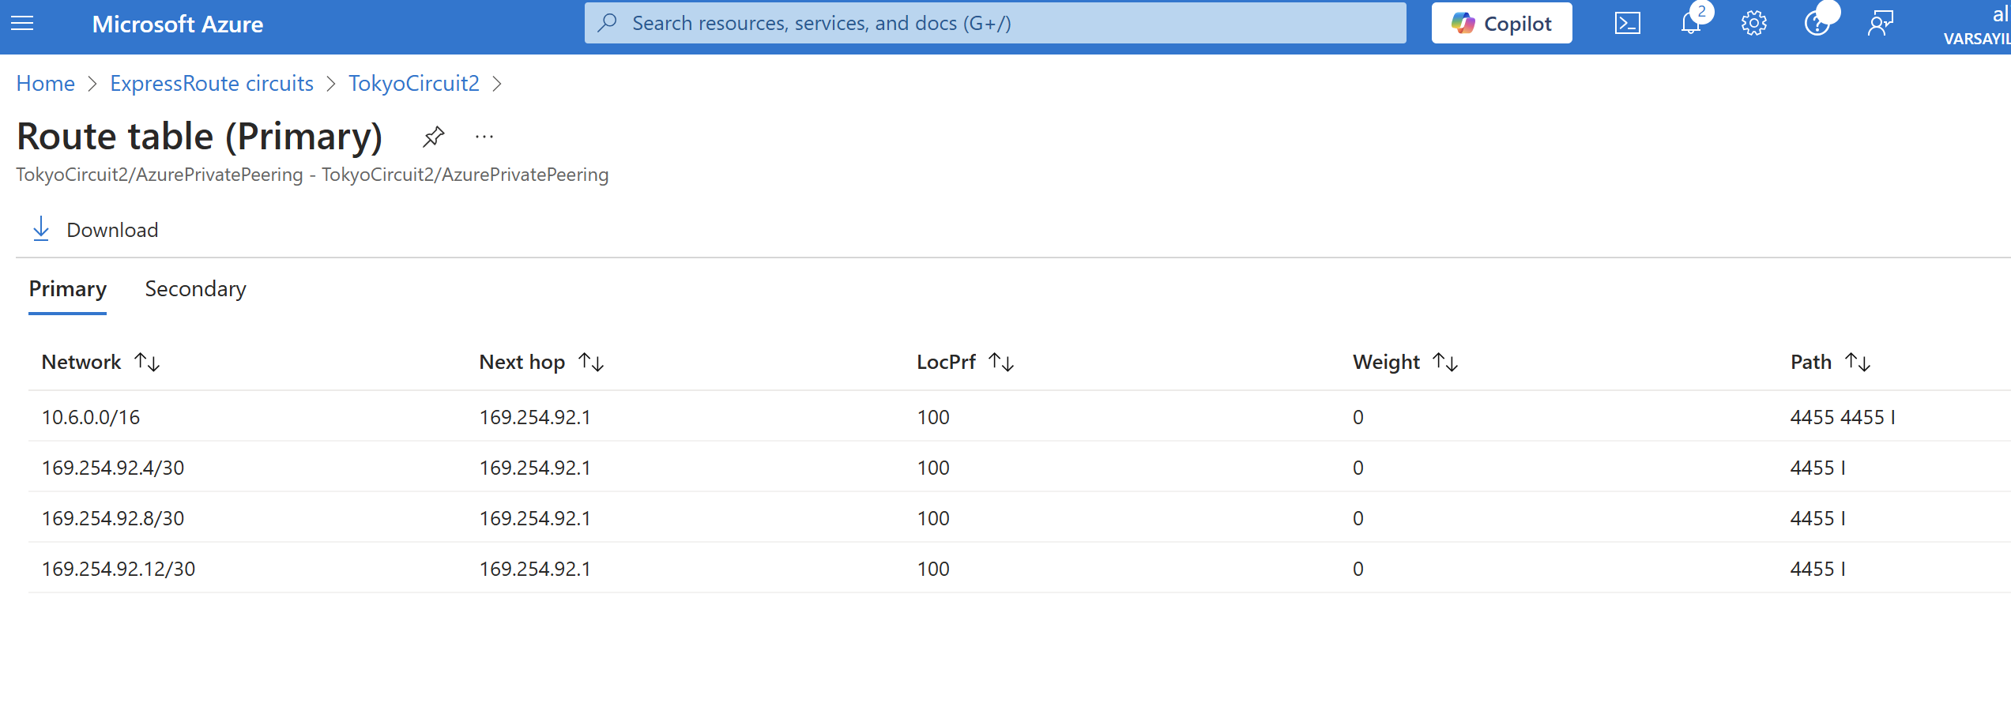Sort by Next hop column
The image size is (2011, 722).
pyautogui.click(x=591, y=362)
